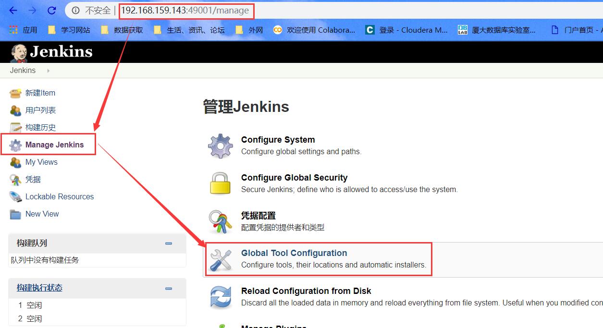
Task: Click the site info not-secure icon
Action: 75,10
